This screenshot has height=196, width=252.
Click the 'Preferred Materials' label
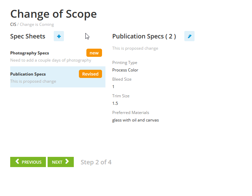(131, 113)
